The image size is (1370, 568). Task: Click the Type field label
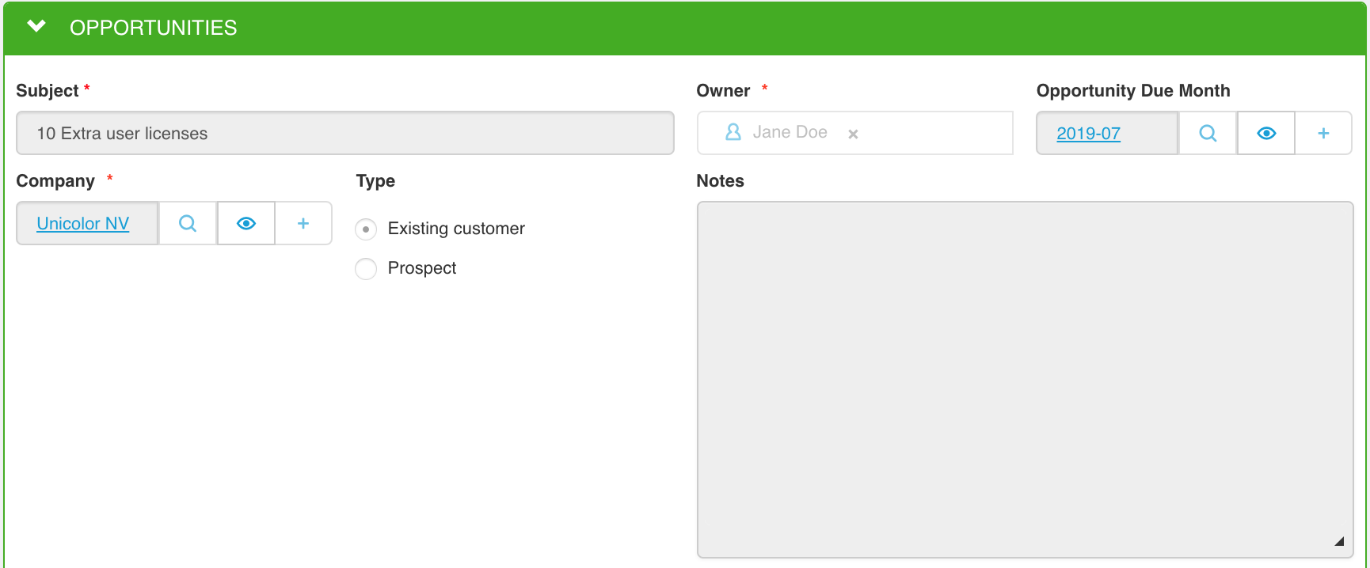tap(375, 181)
